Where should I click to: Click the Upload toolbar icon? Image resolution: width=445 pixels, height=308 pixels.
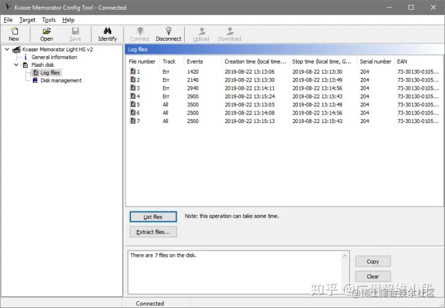click(201, 31)
